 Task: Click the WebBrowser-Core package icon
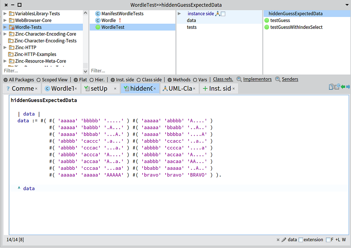[x=12, y=20]
